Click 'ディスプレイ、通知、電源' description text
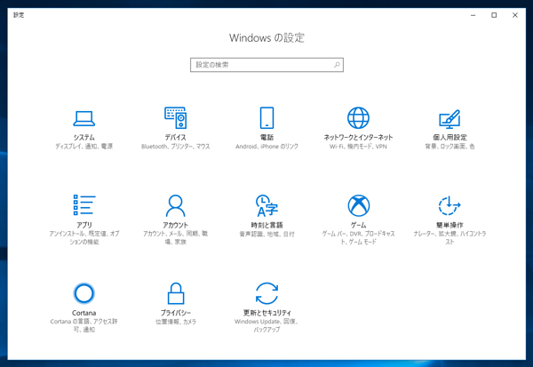 click(x=84, y=147)
